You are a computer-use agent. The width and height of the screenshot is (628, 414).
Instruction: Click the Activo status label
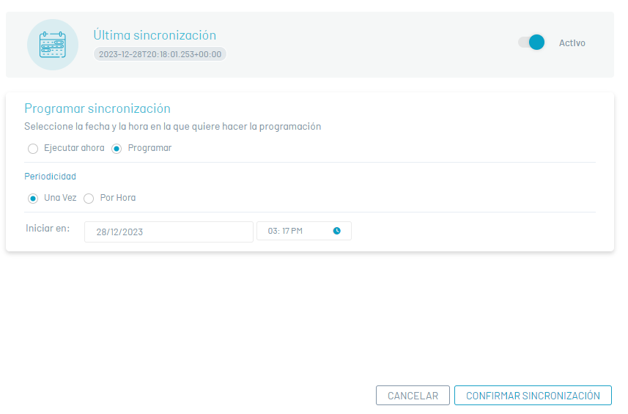tap(572, 42)
